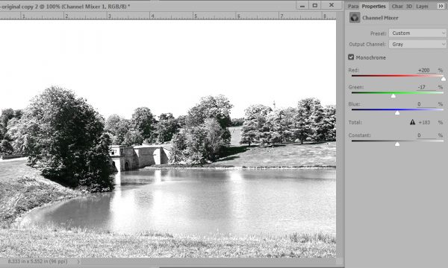Screen dimensions: 448x268
Task: Click the Channel Mixer panel heading
Action: (380, 18)
